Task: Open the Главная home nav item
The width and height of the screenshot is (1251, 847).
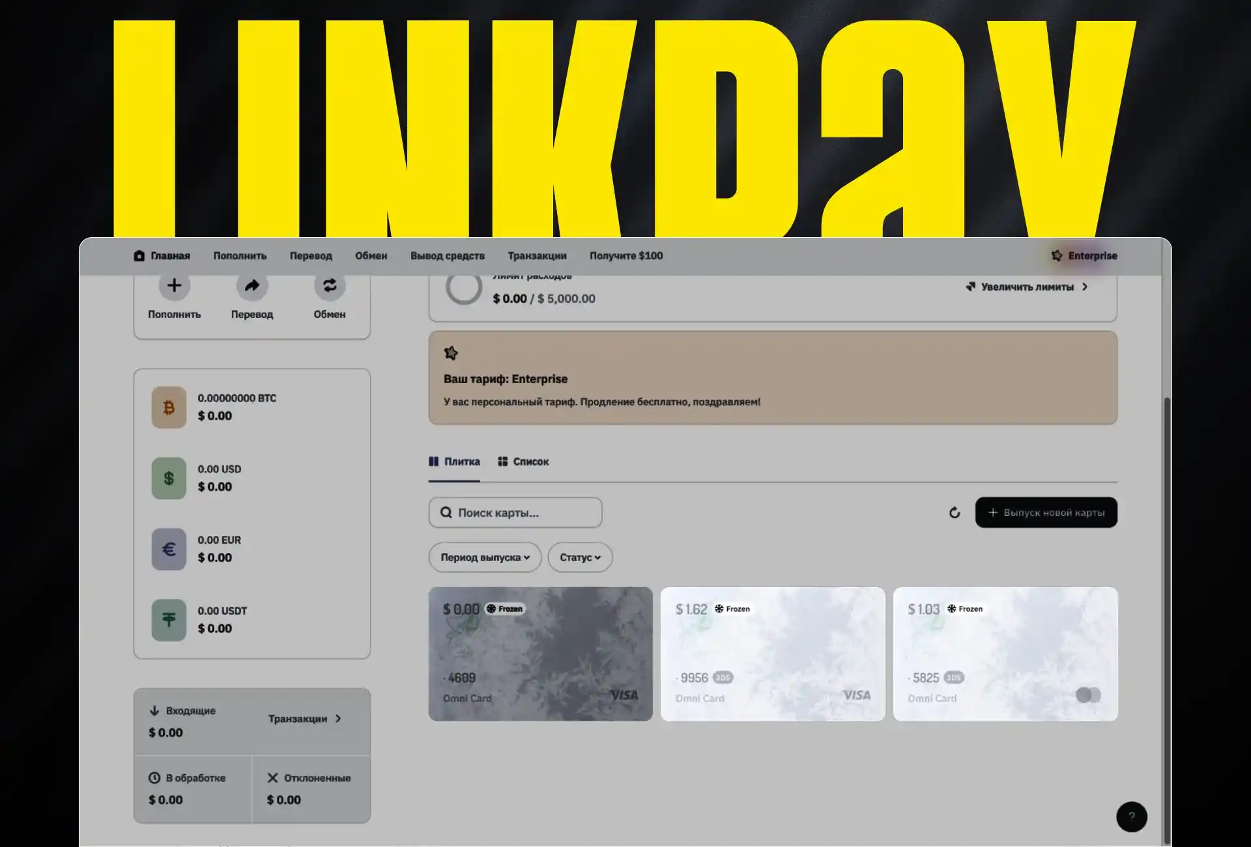Action: (x=162, y=255)
